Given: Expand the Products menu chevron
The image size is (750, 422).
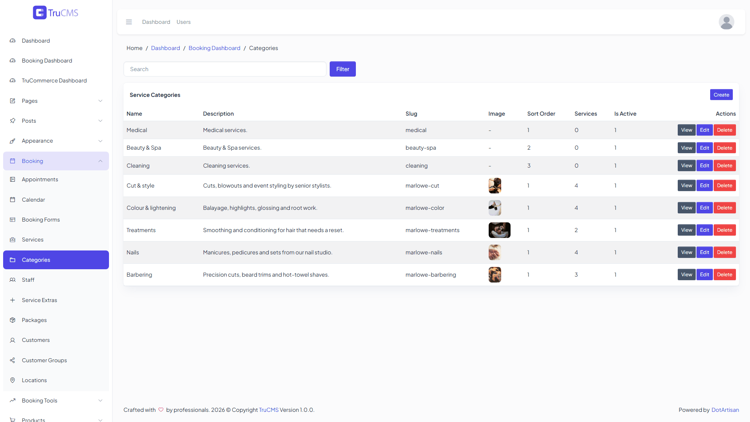Looking at the screenshot, I should [x=100, y=420].
